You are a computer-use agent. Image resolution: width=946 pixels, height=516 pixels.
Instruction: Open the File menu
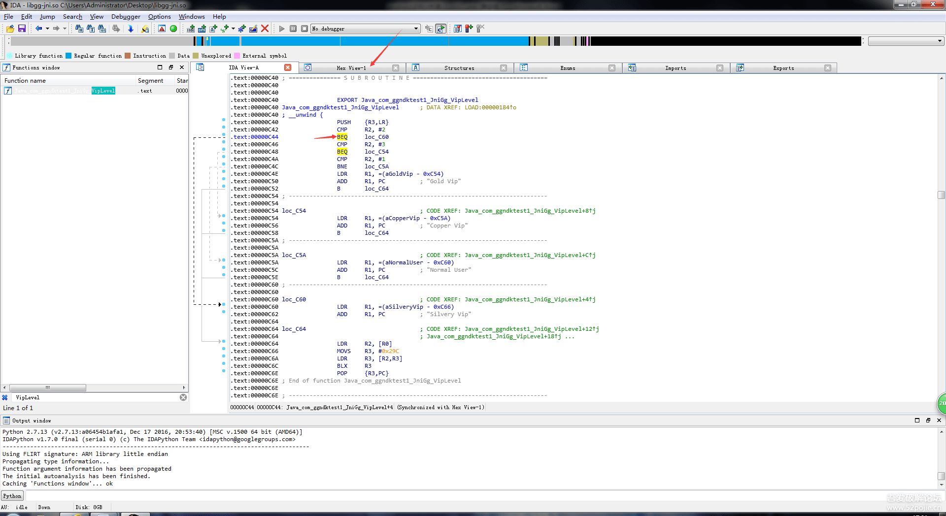[x=8, y=16]
